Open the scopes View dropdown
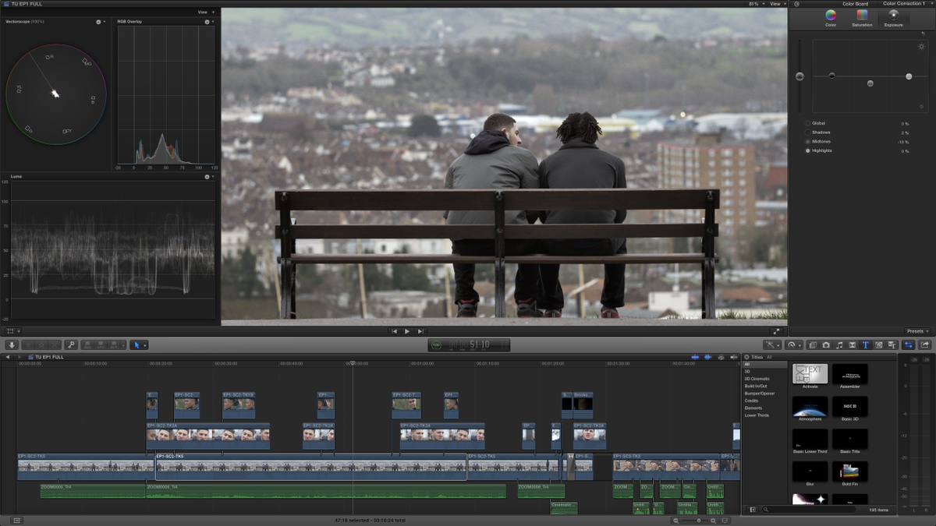 click(204, 12)
